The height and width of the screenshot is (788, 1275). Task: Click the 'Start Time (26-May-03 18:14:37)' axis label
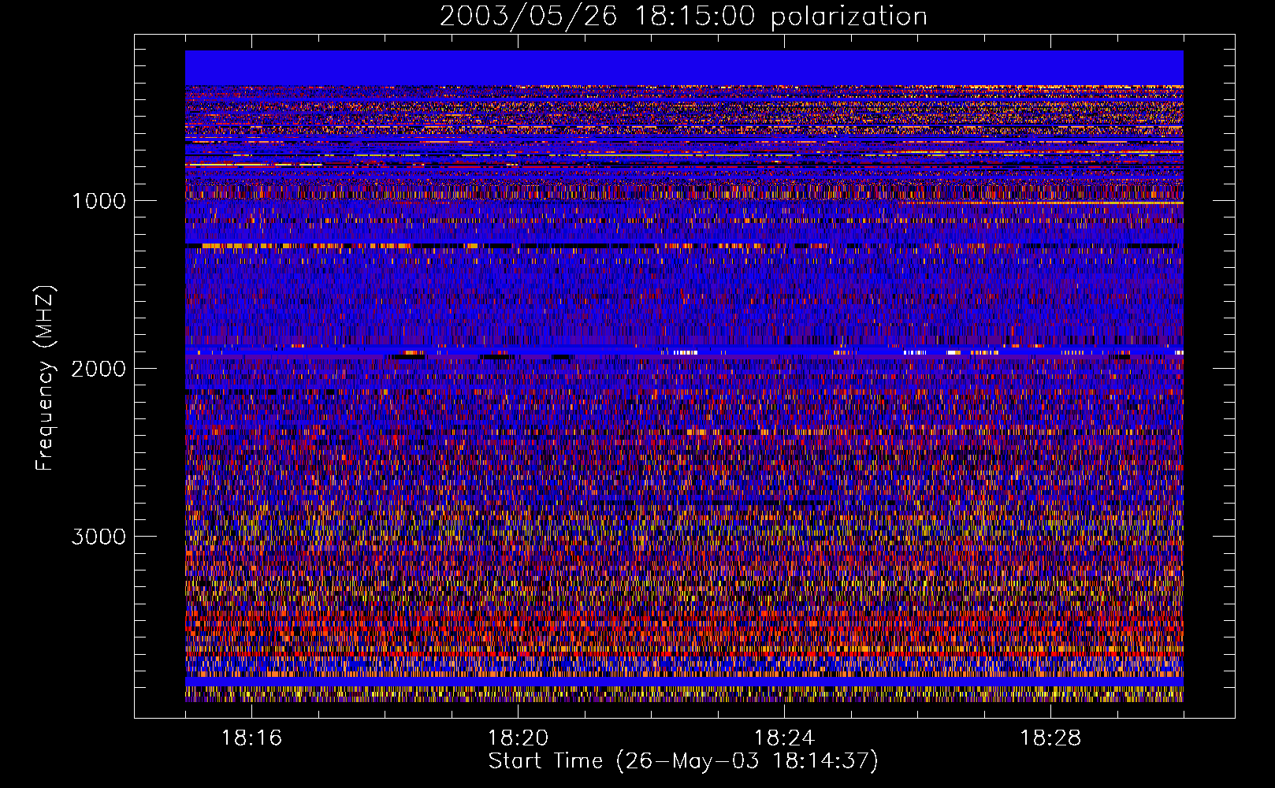(x=683, y=761)
